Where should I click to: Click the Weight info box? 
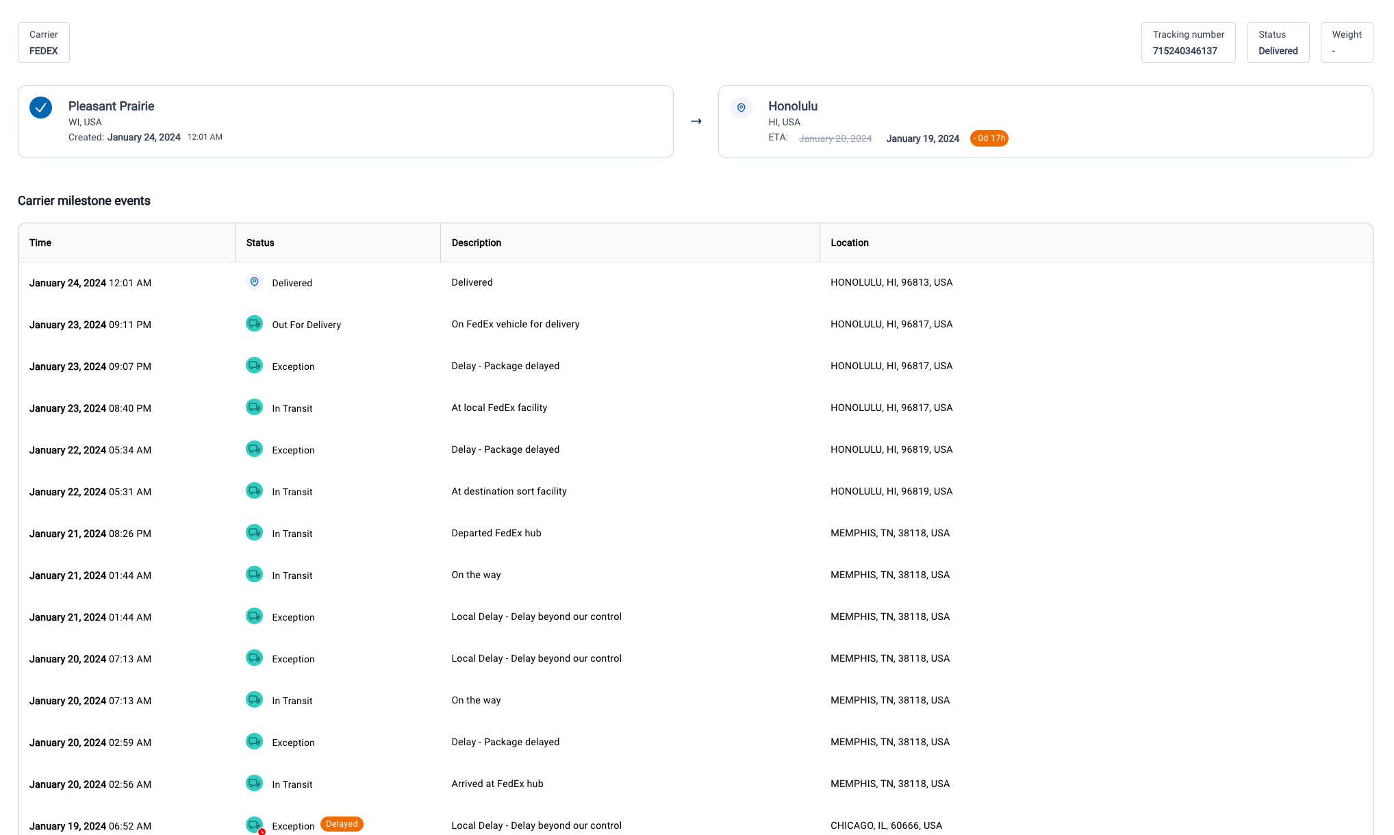1346,42
